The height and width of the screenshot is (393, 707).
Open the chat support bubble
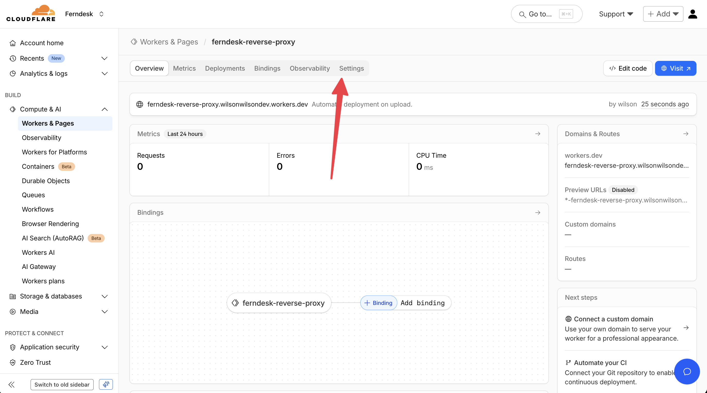[687, 371]
